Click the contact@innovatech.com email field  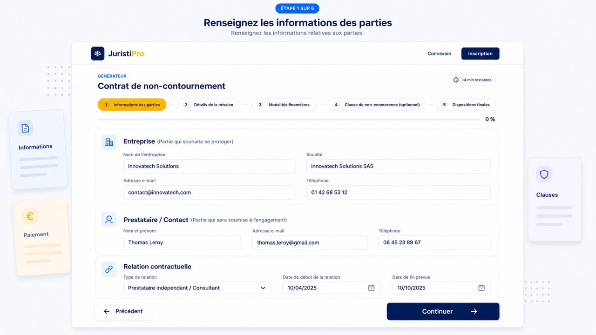tap(209, 192)
